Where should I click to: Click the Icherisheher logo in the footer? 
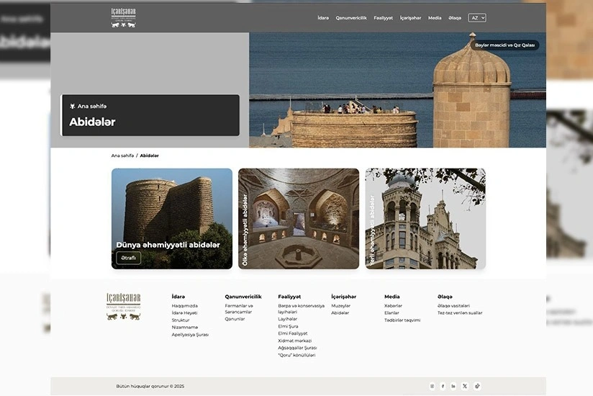click(x=123, y=307)
